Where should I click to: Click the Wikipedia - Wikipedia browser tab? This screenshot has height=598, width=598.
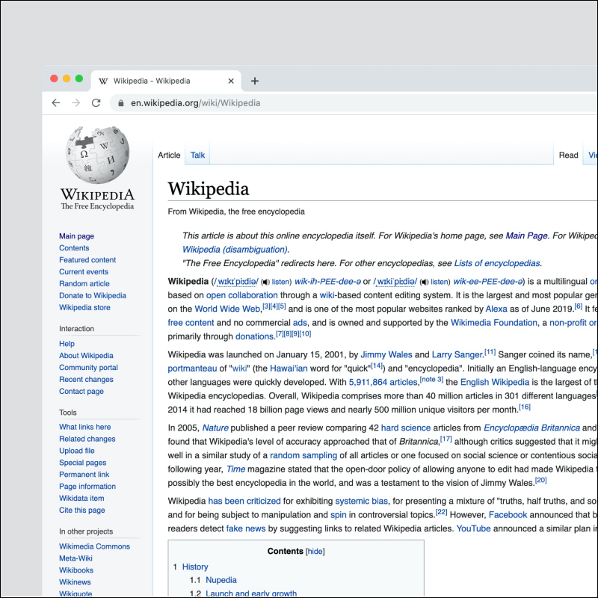point(166,81)
